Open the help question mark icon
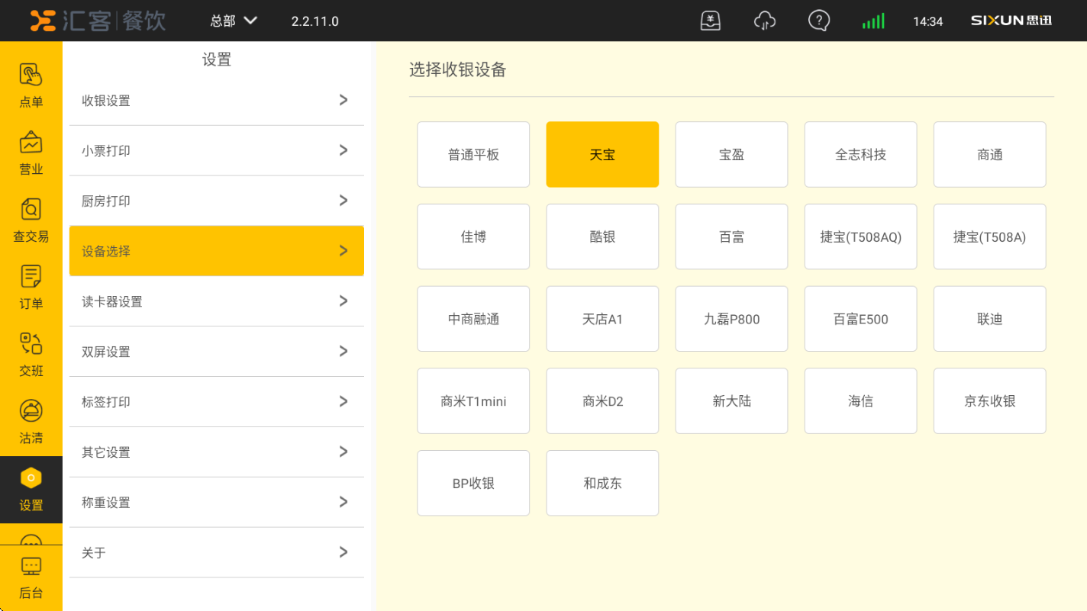 coord(818,21)
